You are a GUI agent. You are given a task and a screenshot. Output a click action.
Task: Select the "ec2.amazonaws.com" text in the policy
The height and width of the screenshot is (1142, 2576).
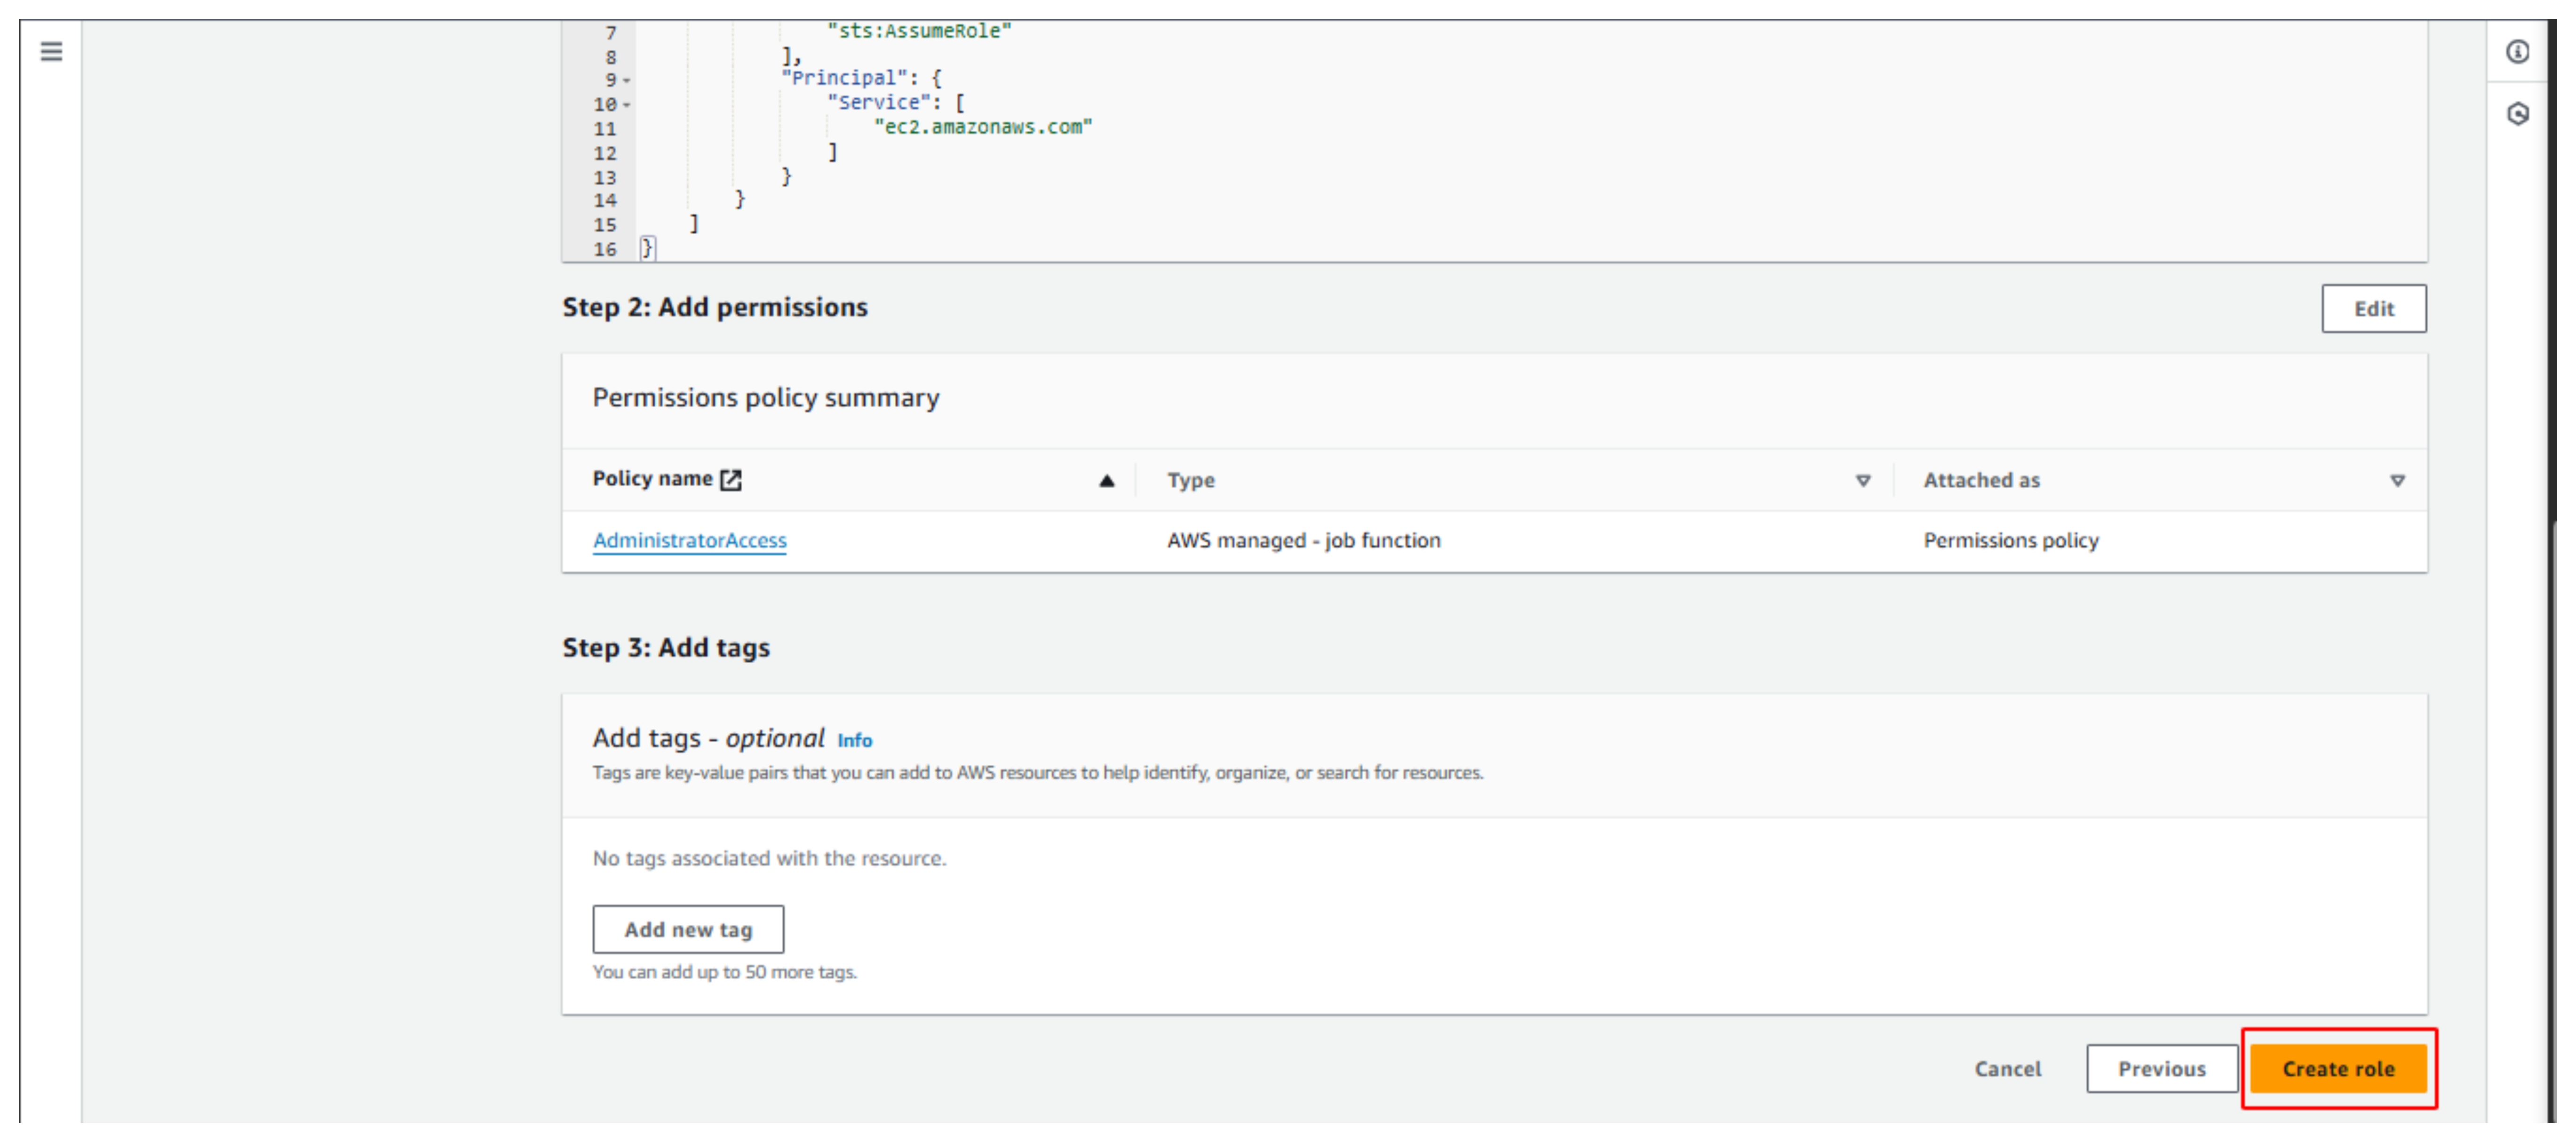[x=983, y=128]
